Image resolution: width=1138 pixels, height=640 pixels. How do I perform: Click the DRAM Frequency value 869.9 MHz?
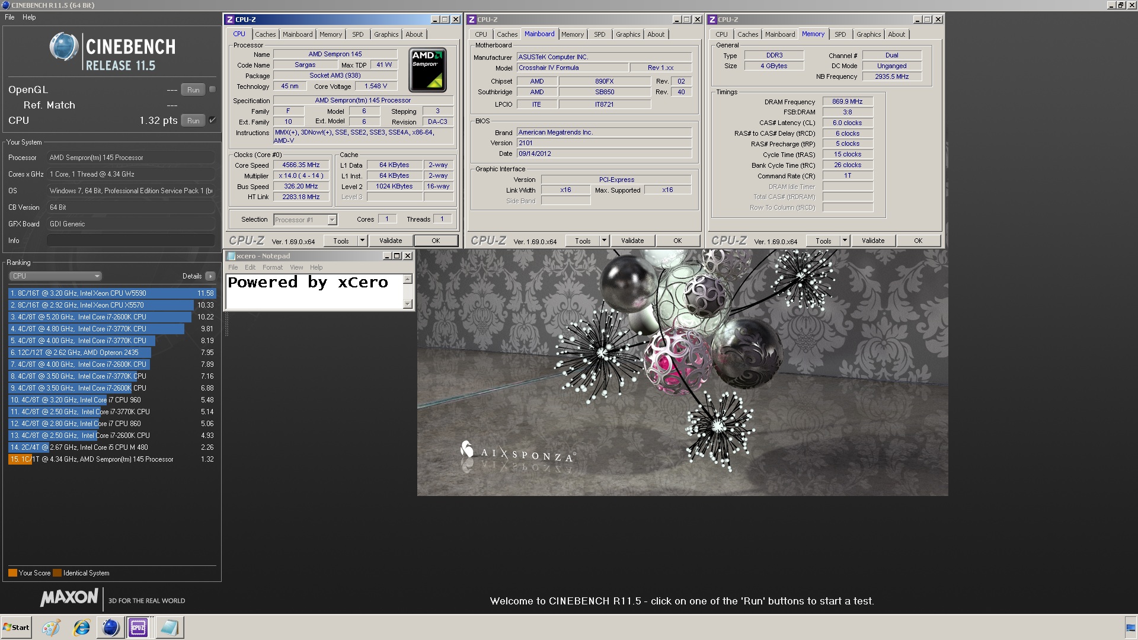click(x=848, y=101)
